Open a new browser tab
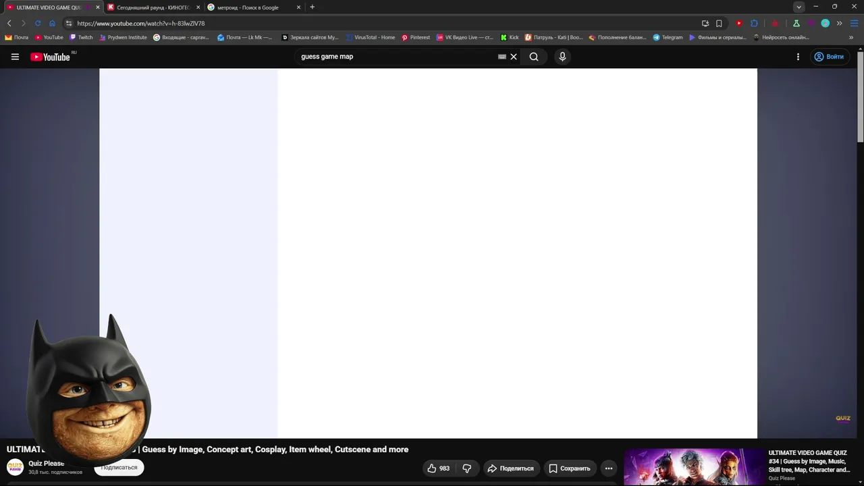This screenshot has height=486, width=864. [312, 7]
